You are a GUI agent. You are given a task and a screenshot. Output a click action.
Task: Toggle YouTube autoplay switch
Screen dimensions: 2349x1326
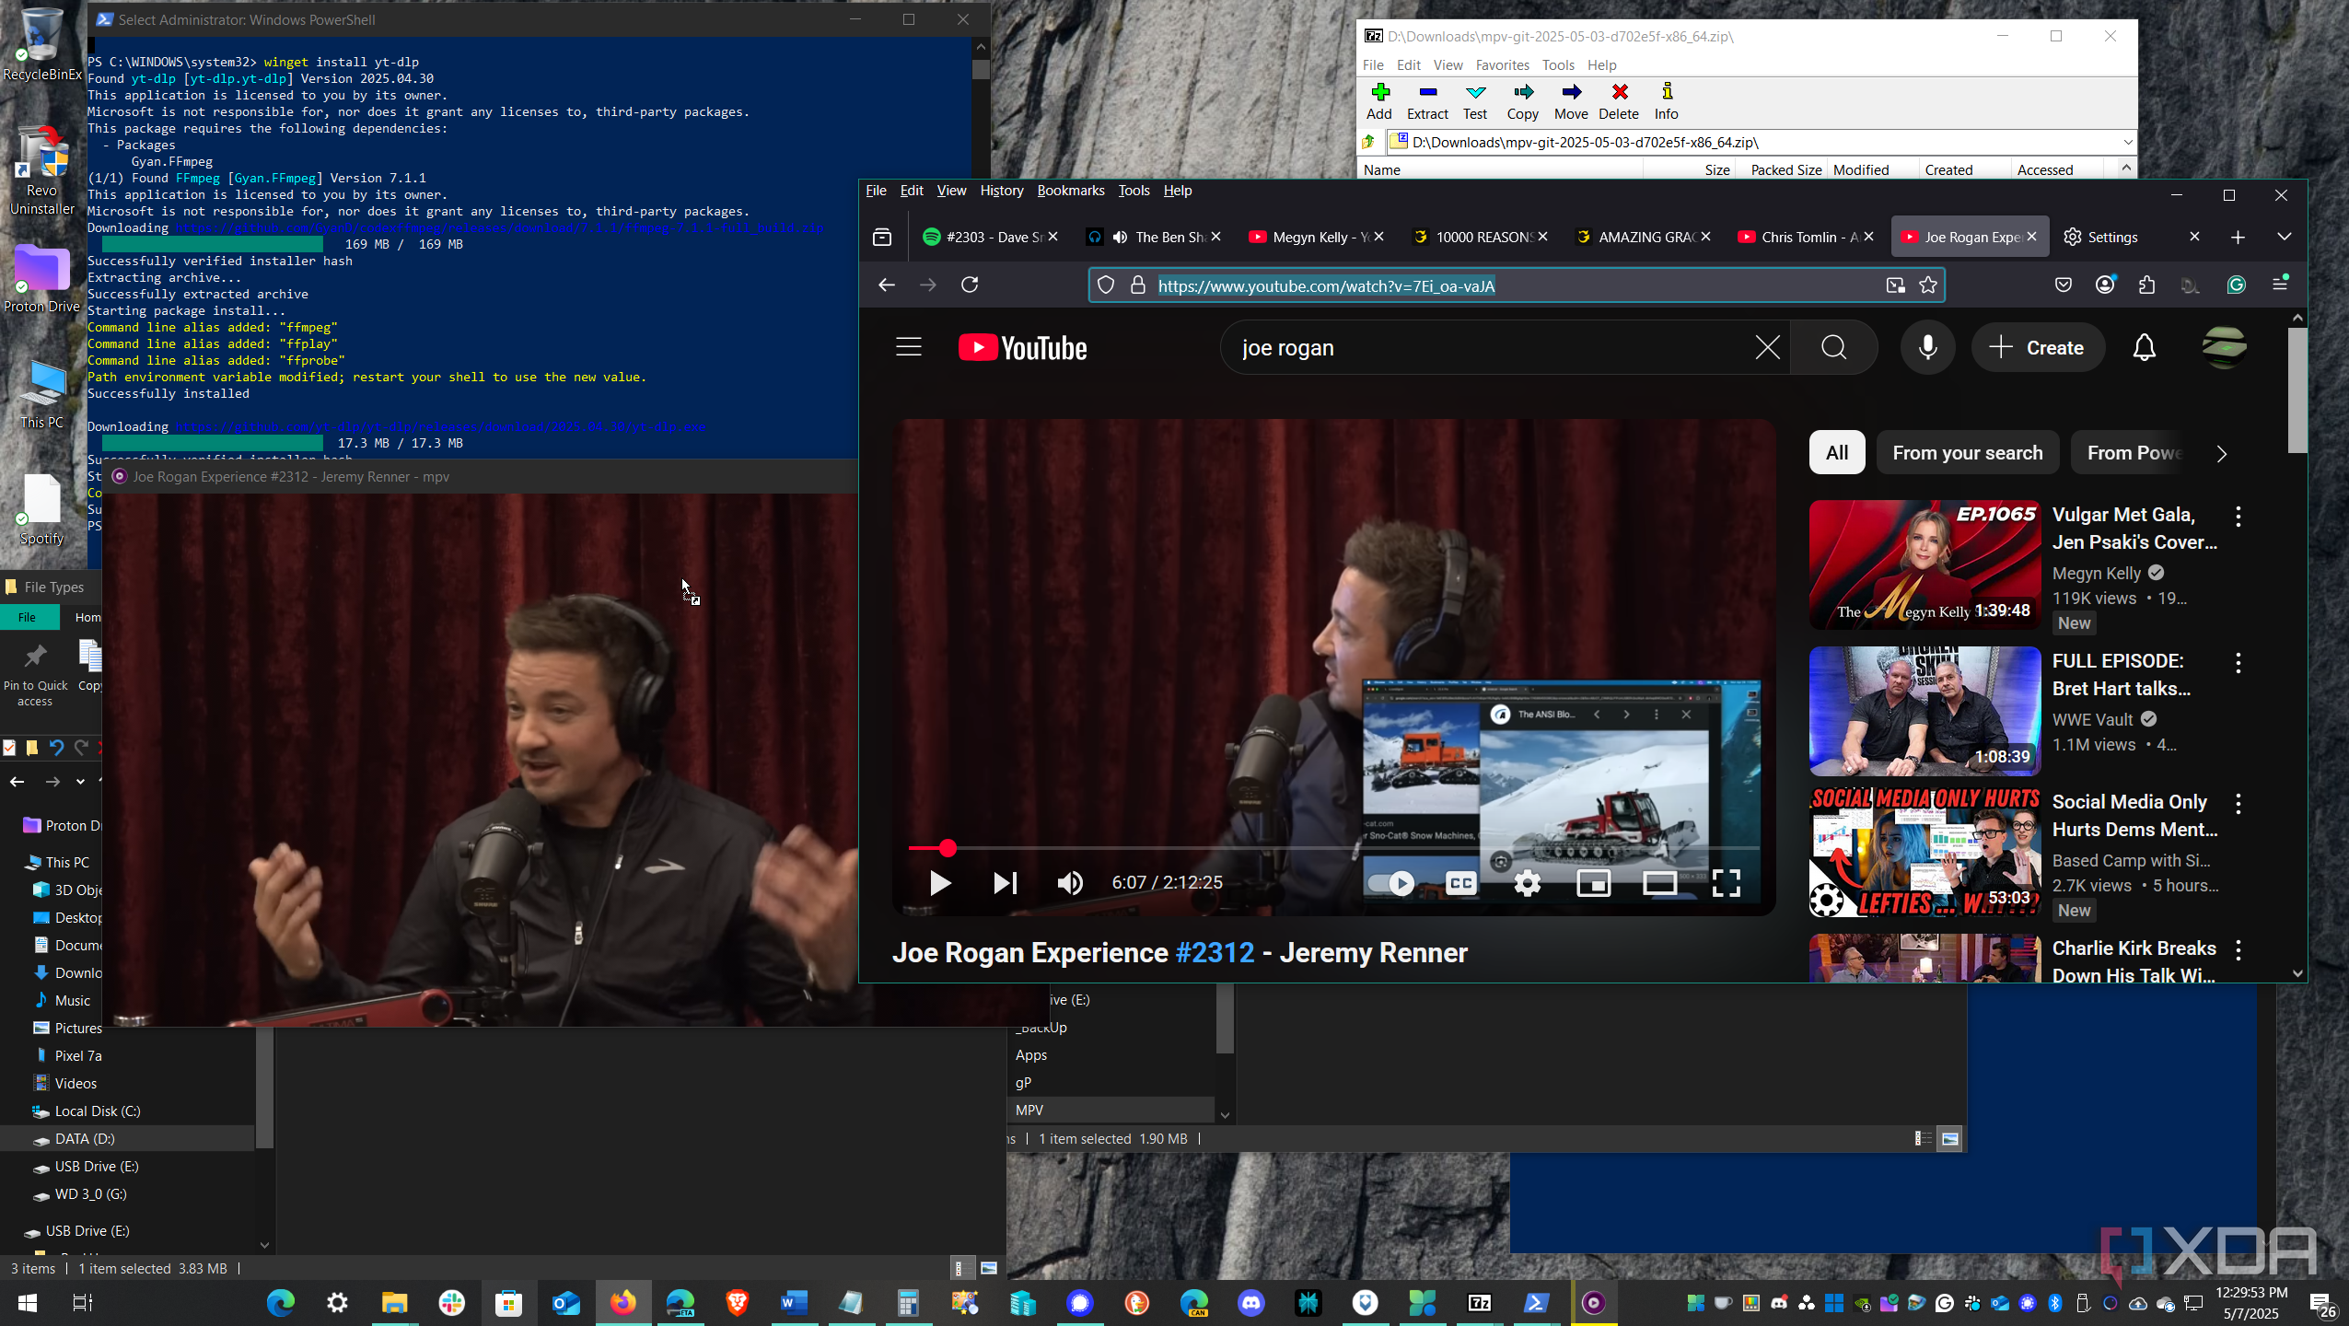1392,883
